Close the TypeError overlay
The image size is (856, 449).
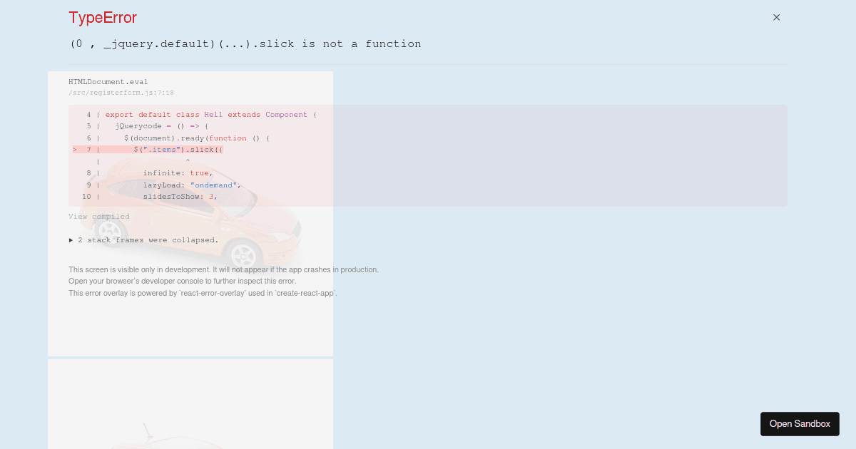[x=776, y=17]
